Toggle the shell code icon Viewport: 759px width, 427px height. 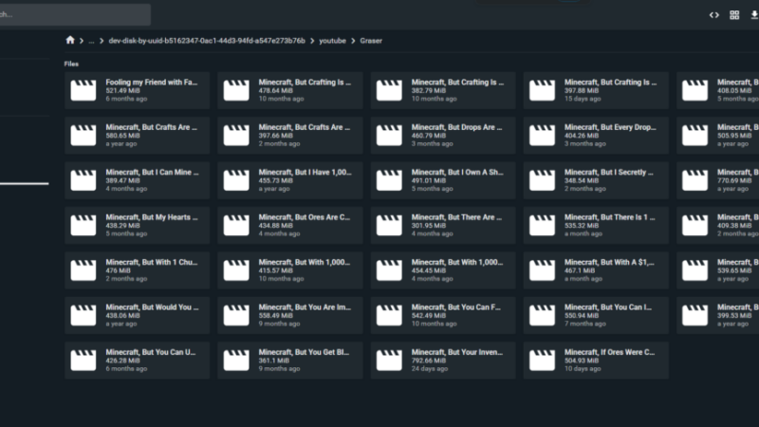coord(714,14)
